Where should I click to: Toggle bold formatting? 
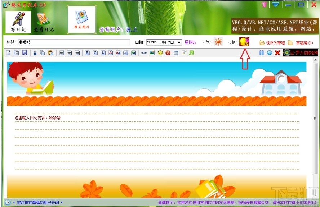(x=87, y=53)
